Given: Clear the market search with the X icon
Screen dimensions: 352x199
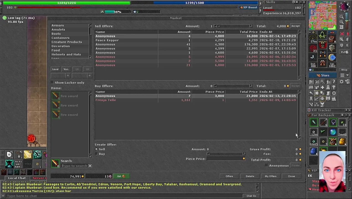Looking at the screenshot, I should coord(90,166).
